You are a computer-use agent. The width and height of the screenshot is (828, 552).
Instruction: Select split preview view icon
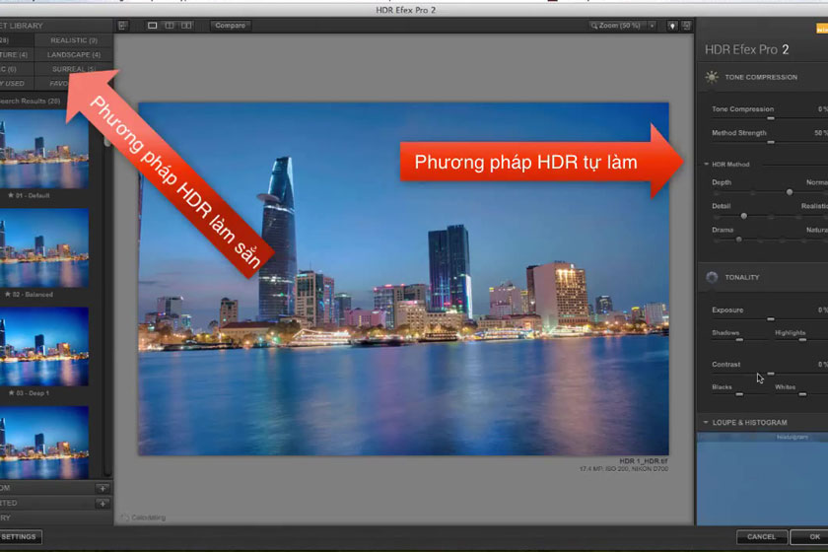pyautogui.click(x=170, y=26)
